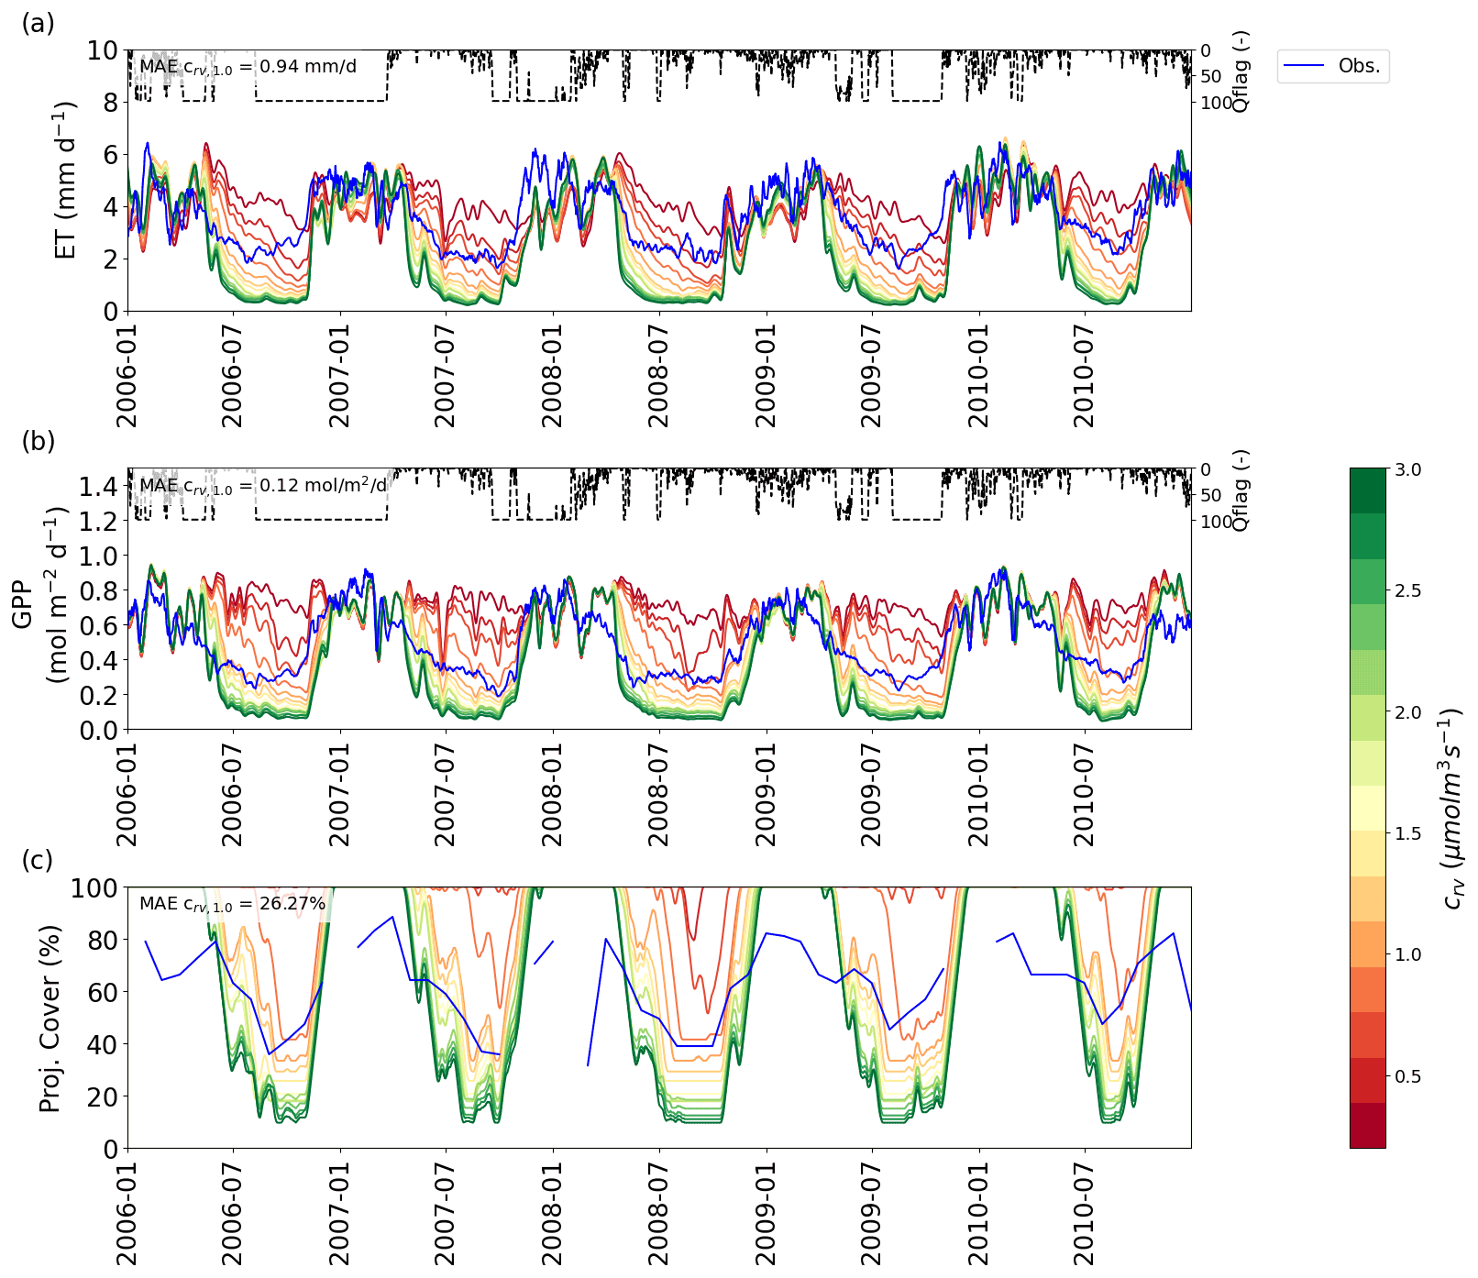The image size is (1478, 1278).
Task: Click the Qflag axis label beside ET panel
Action: pos(1241,72)
